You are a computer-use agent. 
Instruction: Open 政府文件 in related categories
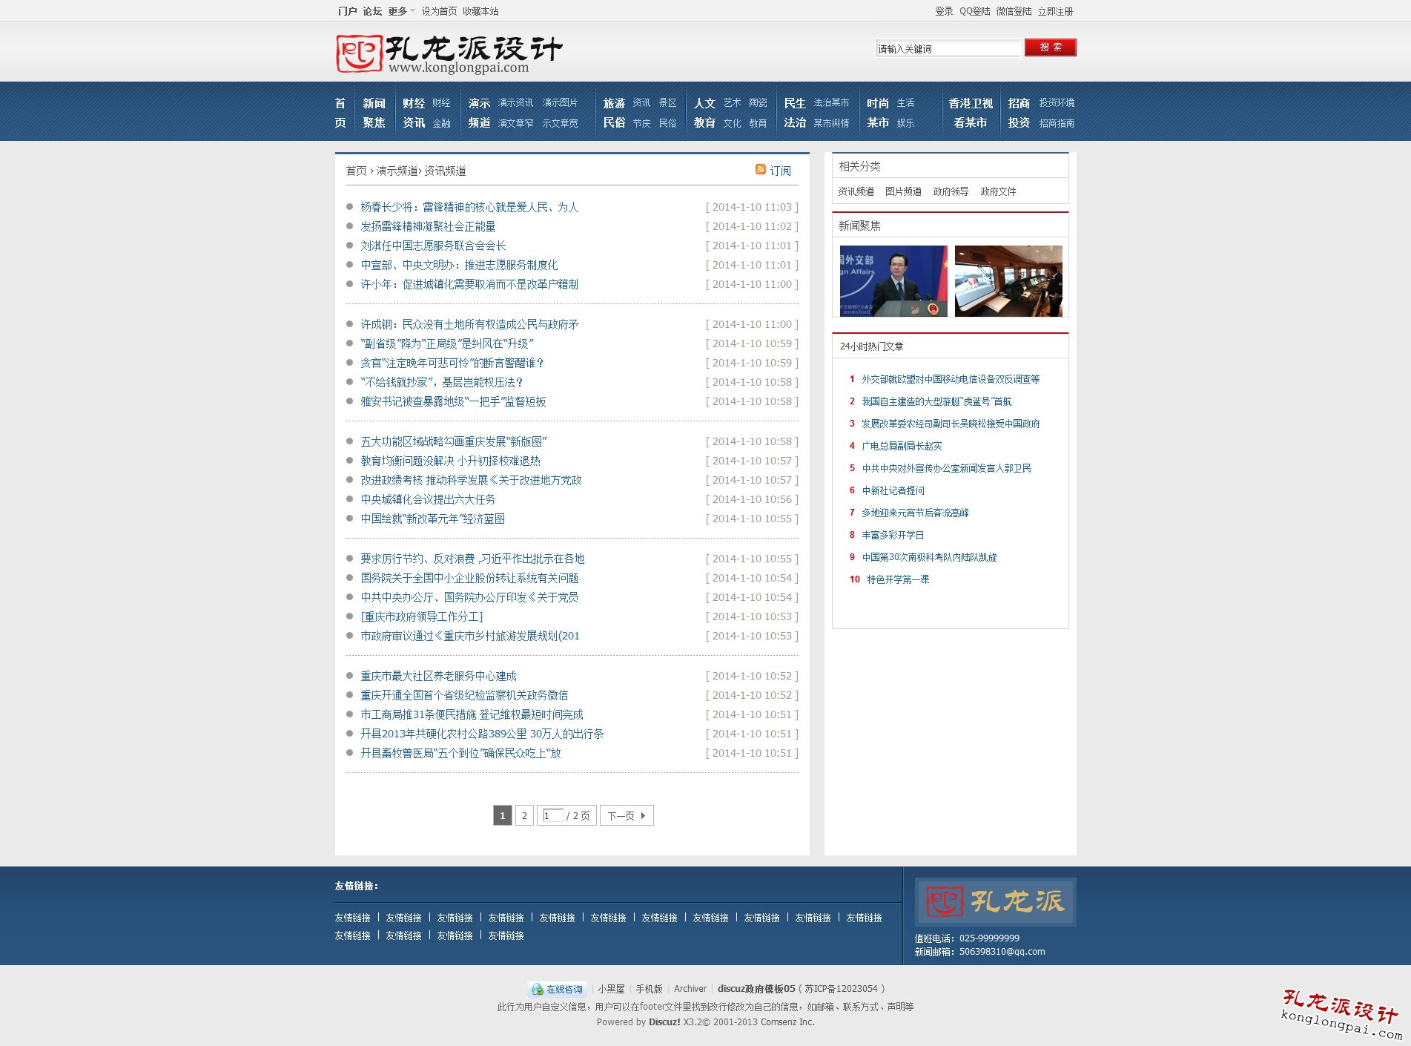[x=998, y=191]
